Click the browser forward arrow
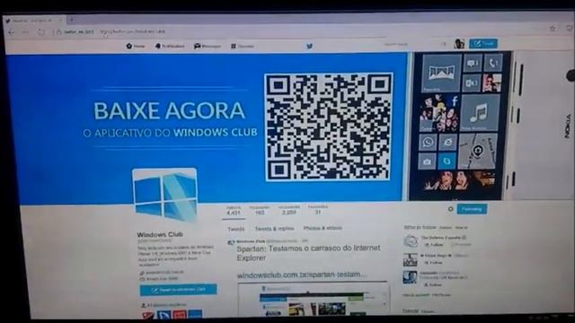This screenshot has height=323, width=575. click(x=25, y=32)
